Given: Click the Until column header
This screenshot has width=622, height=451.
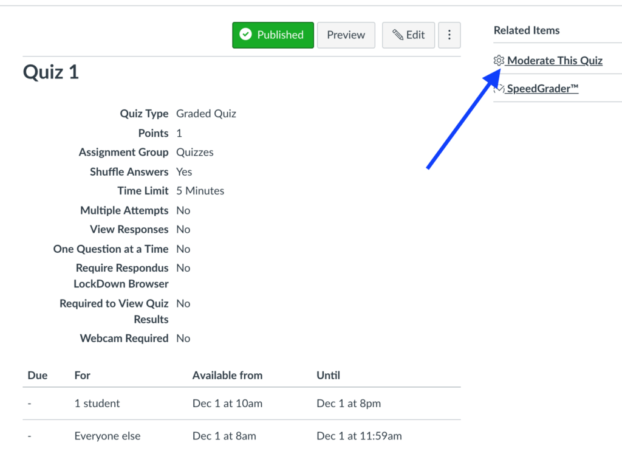Looking at the screenshot, I should click(x=328, y=375).
